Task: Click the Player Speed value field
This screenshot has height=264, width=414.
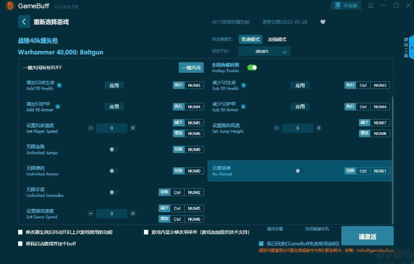Action: coord(112,128)
